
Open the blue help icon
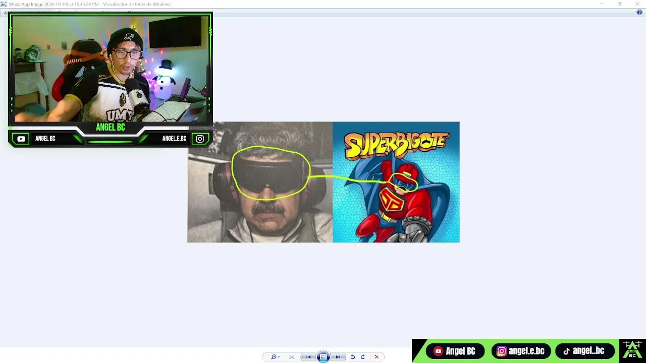[639, 12]
